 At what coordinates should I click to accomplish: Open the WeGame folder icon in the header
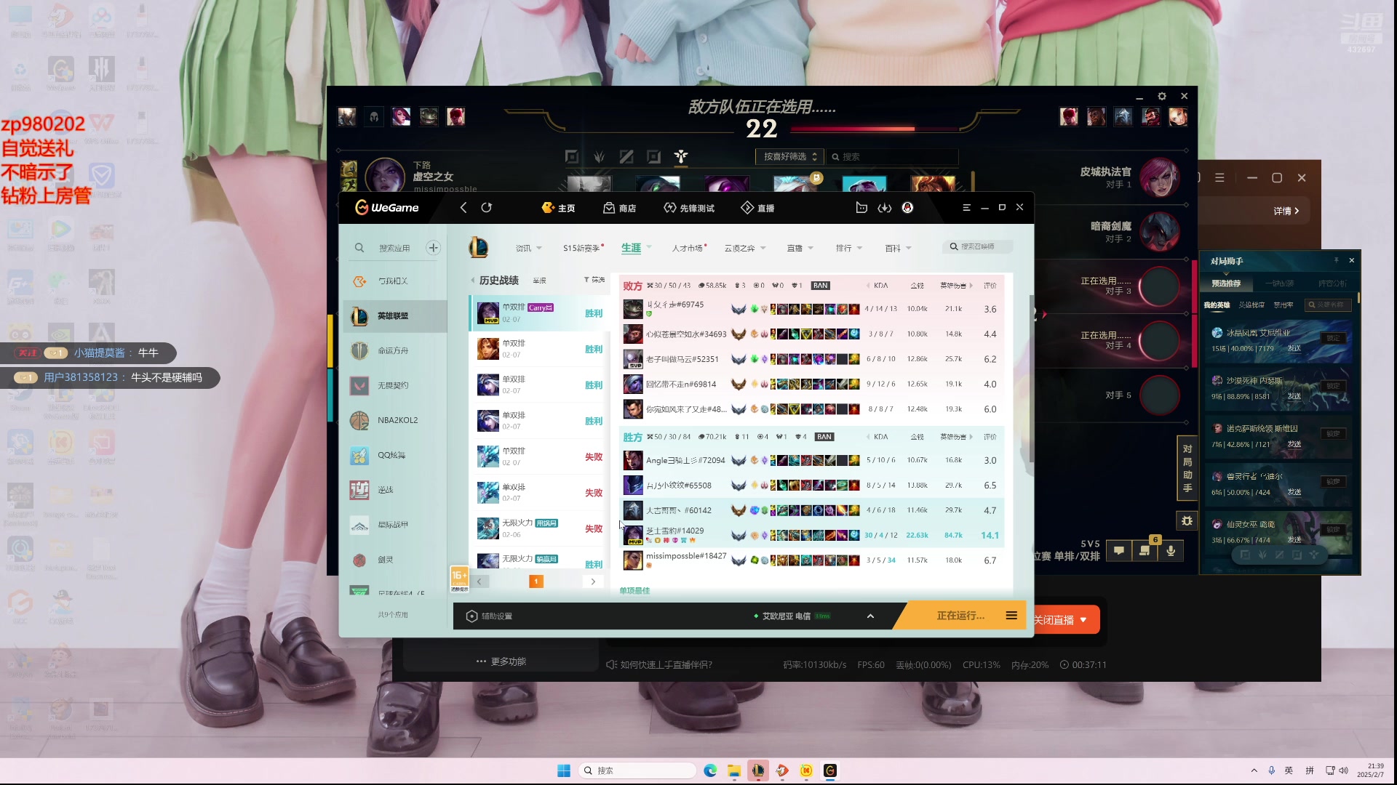[x=861, y=208]
